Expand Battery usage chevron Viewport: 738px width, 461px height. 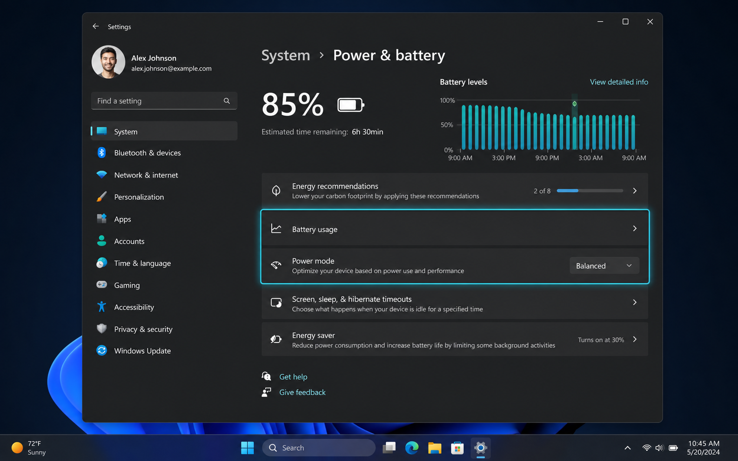click(635, 228)
